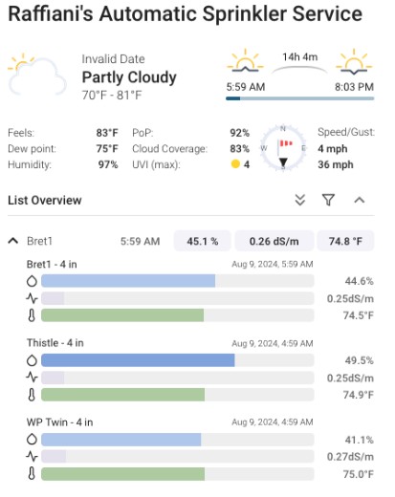Click Thistle conductivity pulse icon
The width and height of the screenshot is (395, 497).
[32, 378]
